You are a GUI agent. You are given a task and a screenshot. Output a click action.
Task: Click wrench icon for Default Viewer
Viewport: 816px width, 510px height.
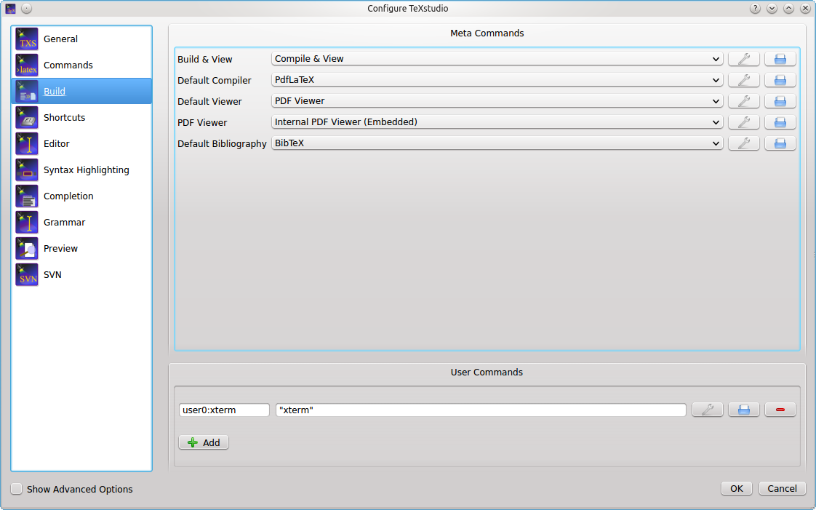tap(744, 101)
